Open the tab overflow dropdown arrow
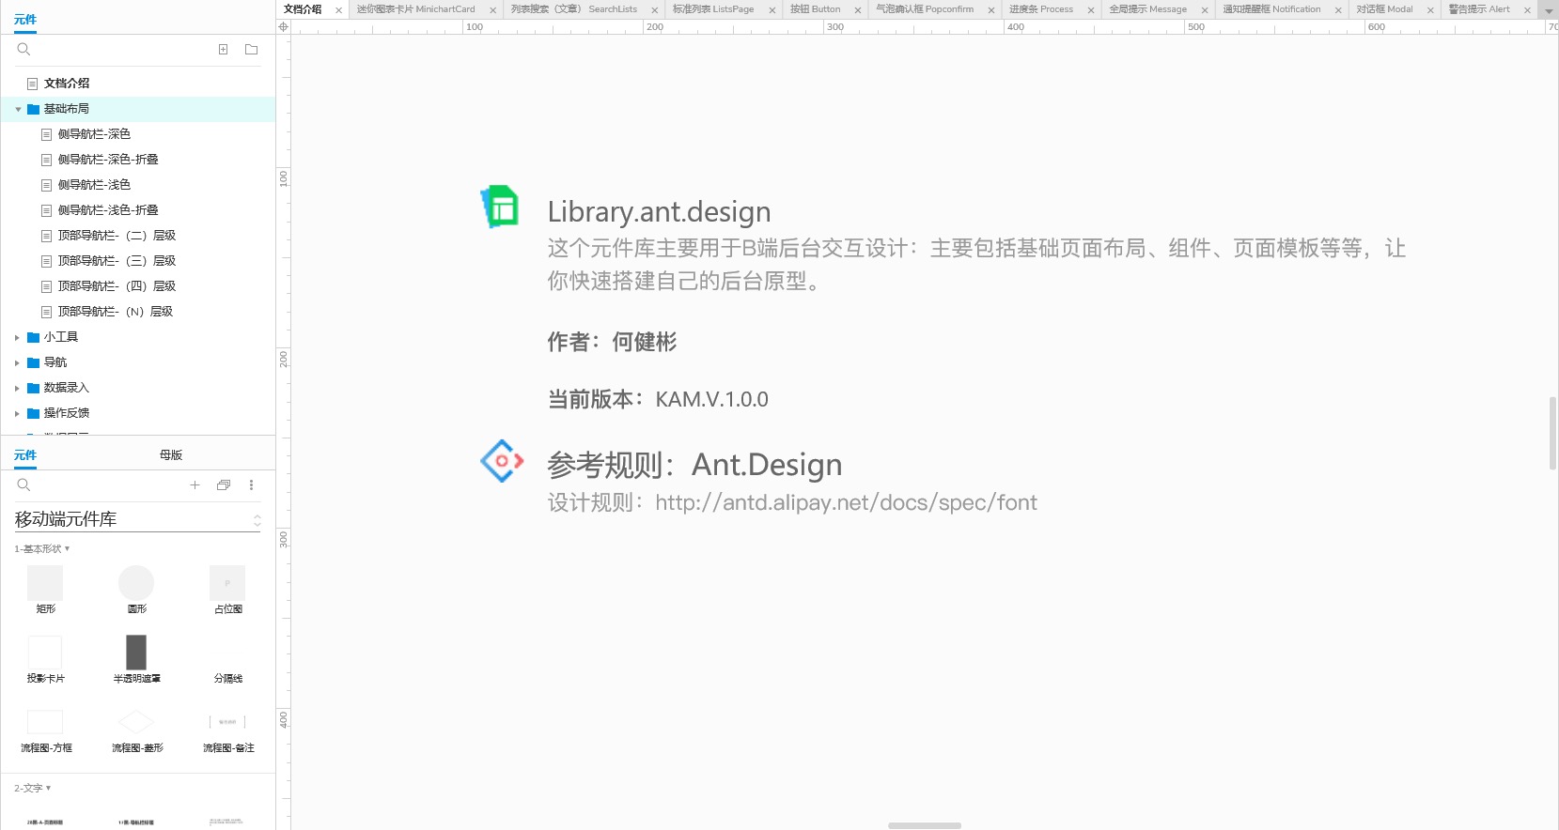The height and width of the screenshot is (830, 1559). coord(1549,11)
